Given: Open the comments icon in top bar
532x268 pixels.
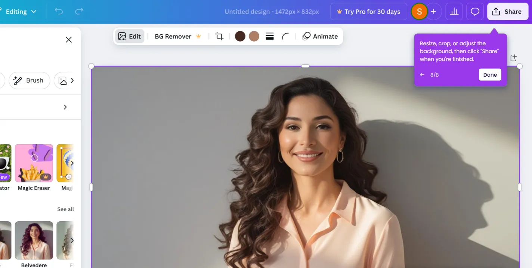Looking at the screenshot, I should [475, 11].
